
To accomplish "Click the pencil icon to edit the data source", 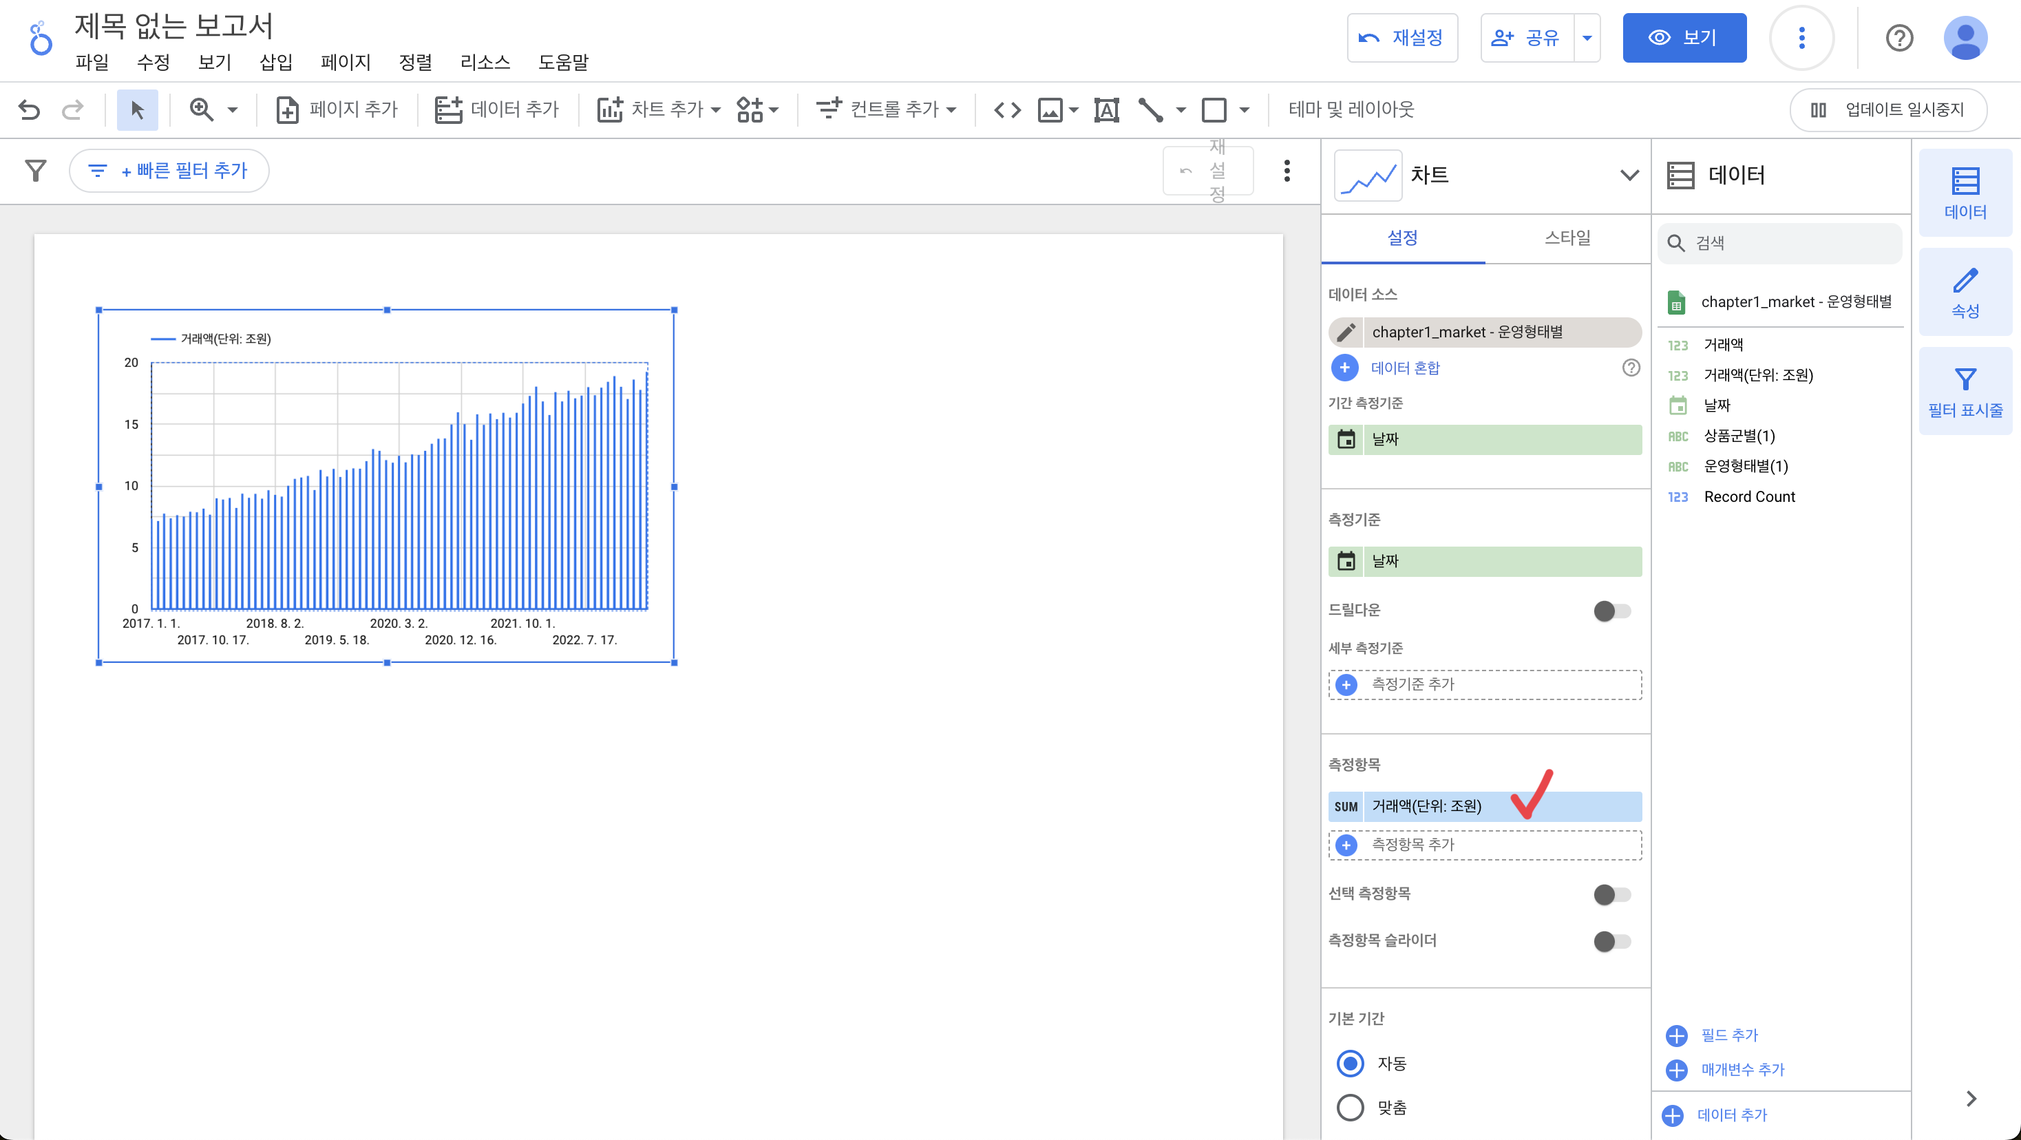I will (x=1346, y=332).
